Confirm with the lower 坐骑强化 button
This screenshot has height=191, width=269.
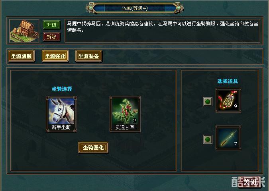point(93,147)
